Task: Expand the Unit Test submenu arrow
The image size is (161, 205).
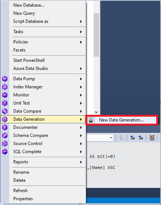Action: 81,103
